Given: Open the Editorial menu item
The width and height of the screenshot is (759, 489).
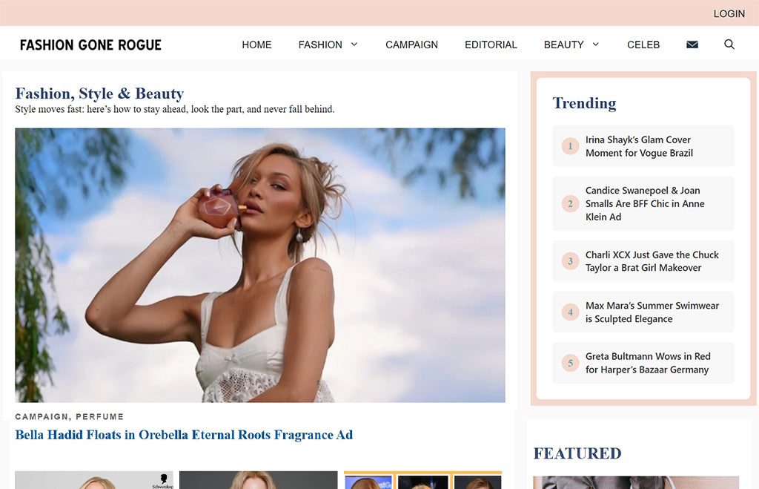Looking at the screenshot, I should (x=491, y=45).
